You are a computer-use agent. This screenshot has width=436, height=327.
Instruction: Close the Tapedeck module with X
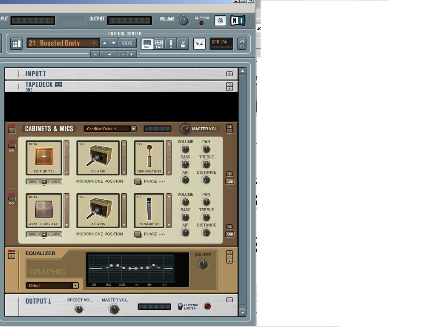coord(229,84)
